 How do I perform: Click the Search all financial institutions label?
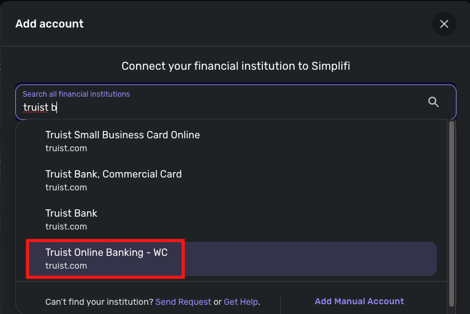pos(76,94)
